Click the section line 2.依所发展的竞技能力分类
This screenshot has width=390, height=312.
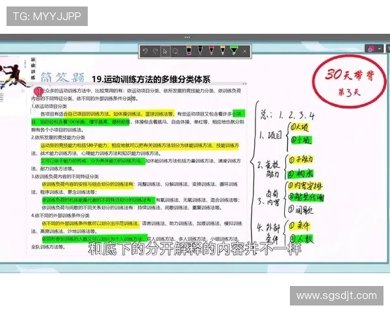click(x=58, y=138)
